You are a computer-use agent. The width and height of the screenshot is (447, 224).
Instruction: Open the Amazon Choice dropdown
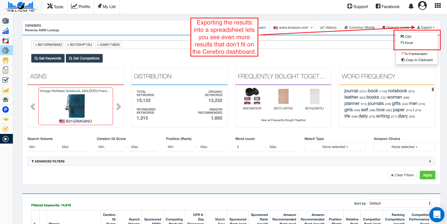[x=404, y=147]
